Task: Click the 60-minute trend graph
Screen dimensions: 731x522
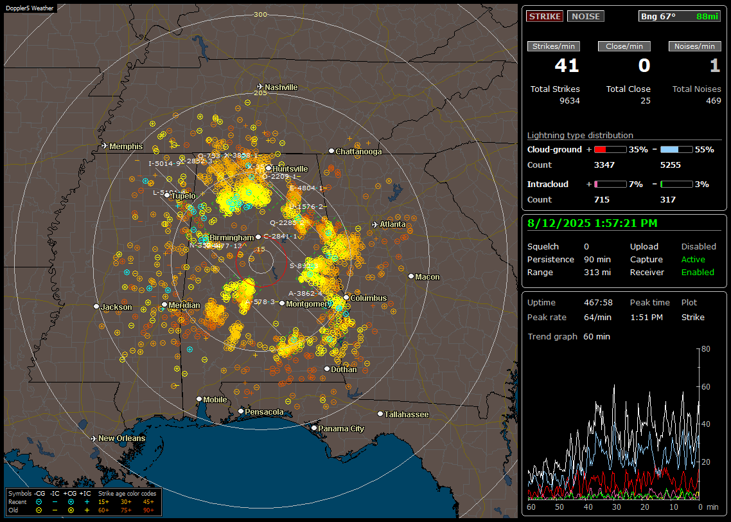Action: tap(613, 424)
